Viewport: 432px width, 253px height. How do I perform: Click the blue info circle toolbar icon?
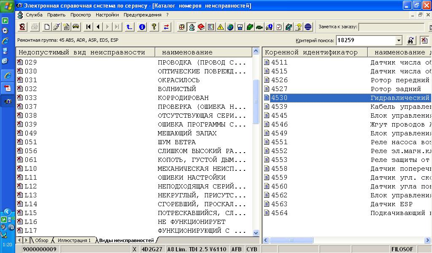coord(142,27)
